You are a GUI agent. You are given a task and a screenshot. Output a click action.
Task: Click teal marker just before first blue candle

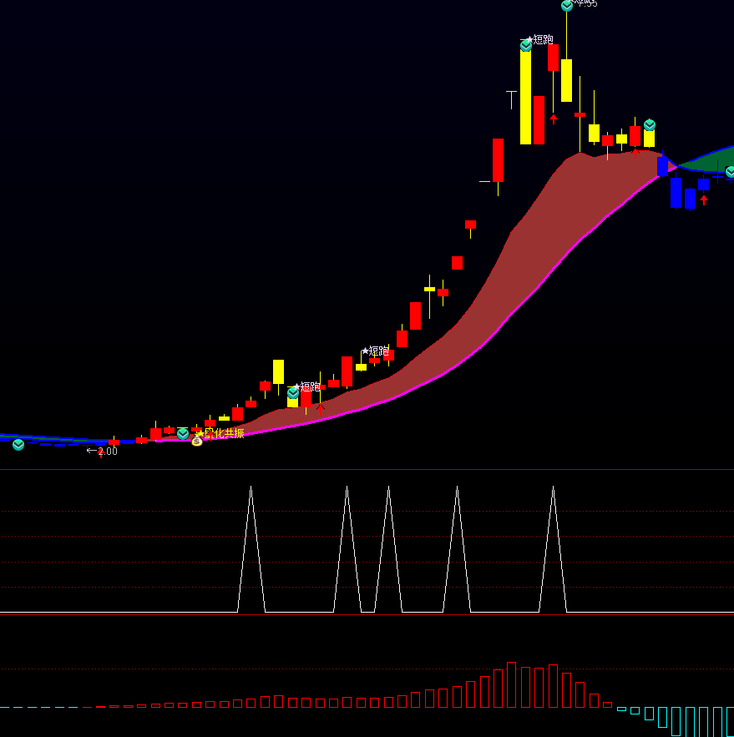pos(650,125)
